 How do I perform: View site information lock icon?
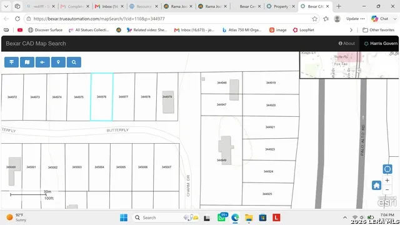click(29, 19)
